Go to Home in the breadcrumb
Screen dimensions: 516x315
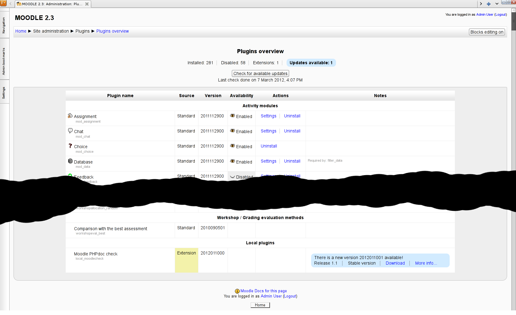pos(21,31)
